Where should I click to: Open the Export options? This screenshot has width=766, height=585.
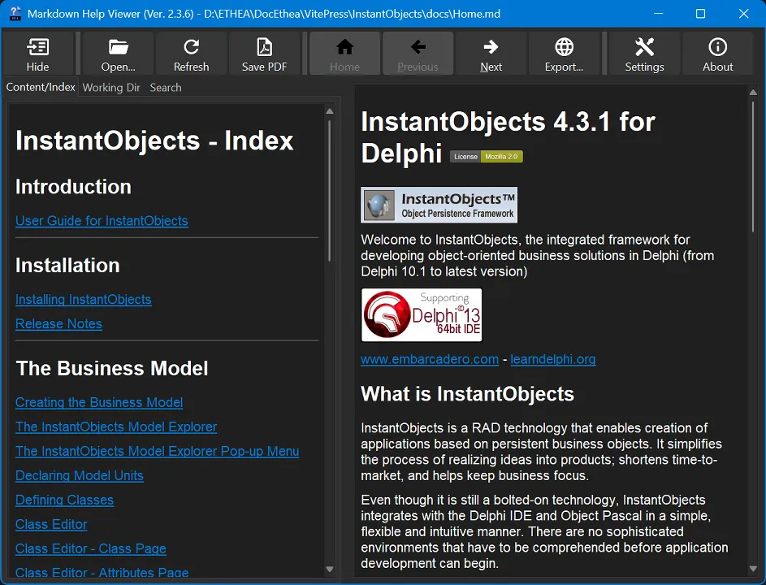(x=565, y=54)
